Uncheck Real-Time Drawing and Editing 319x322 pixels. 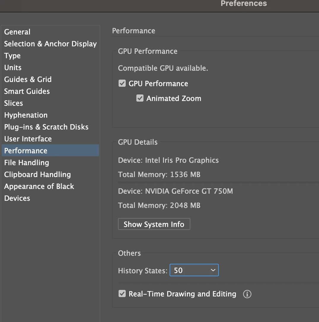pyautogui.click(x=122, y=294)
